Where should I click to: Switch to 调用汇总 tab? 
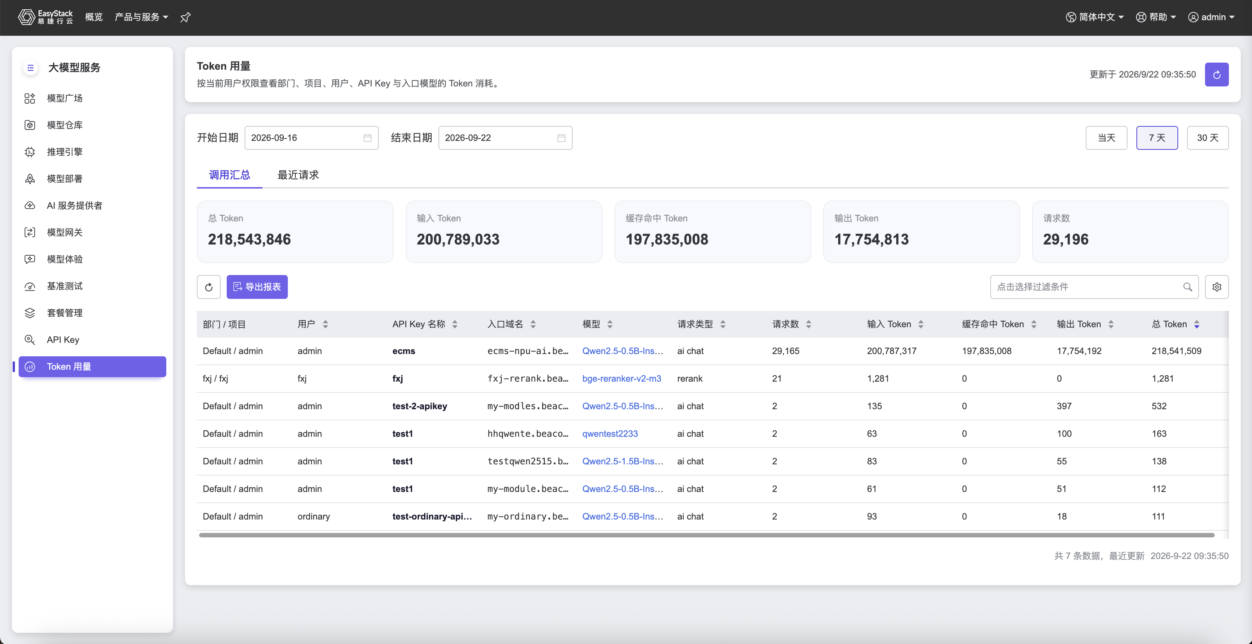229,175
